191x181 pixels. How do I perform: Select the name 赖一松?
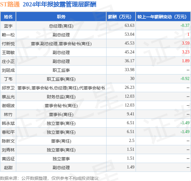(x=8, y=35)
